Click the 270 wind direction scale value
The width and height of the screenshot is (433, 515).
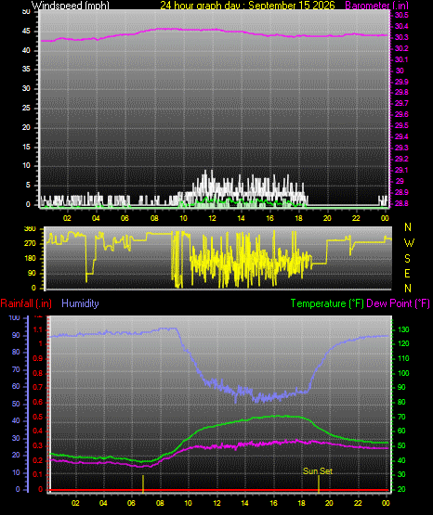tap(30, 244)
